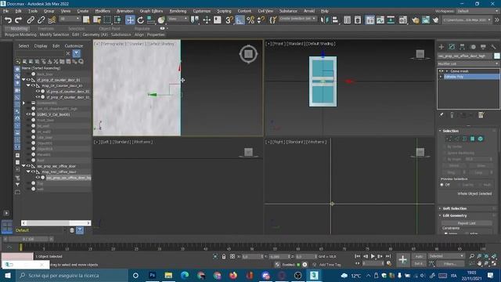Click the Mirror tool icon
This screenshot has height=282, width=501.
[x=324, y=20]
